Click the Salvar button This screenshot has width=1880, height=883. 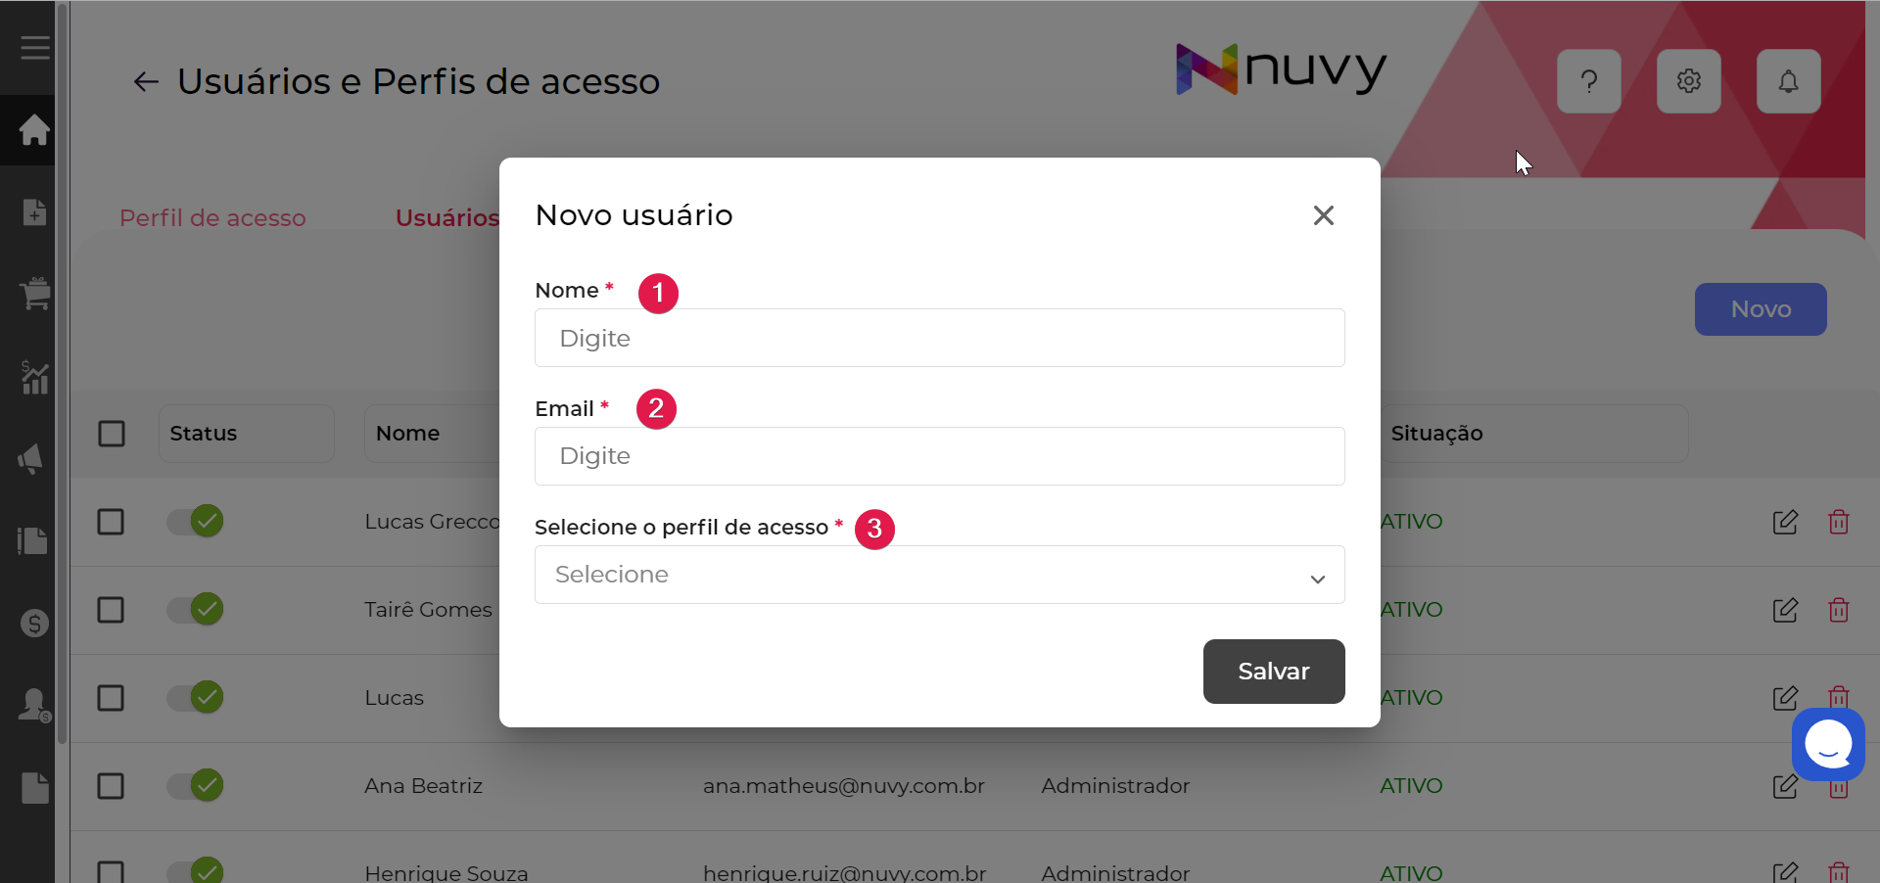point(1273,672)
